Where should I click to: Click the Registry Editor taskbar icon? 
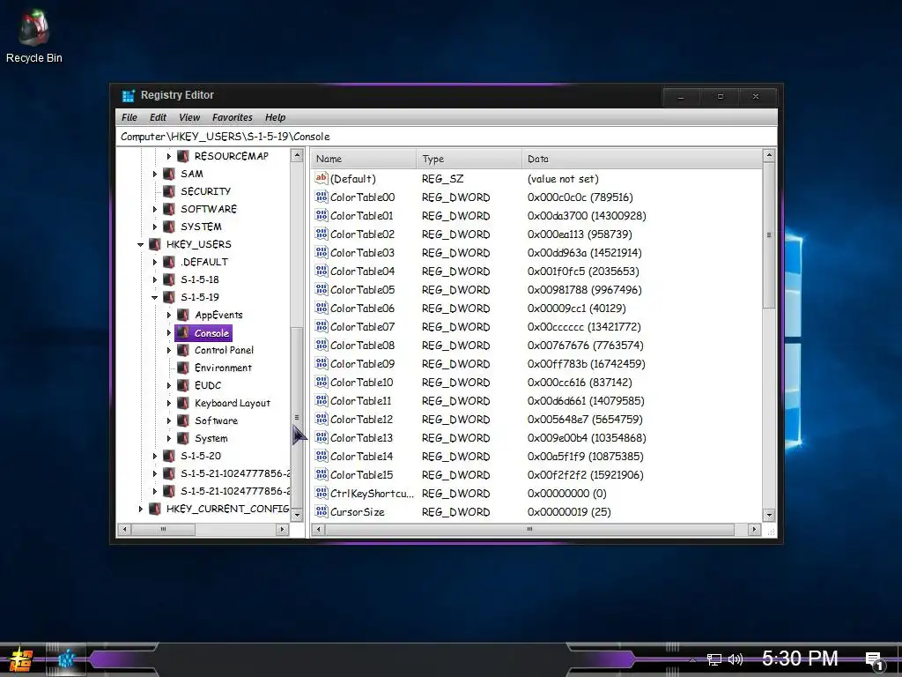point(66,659)
